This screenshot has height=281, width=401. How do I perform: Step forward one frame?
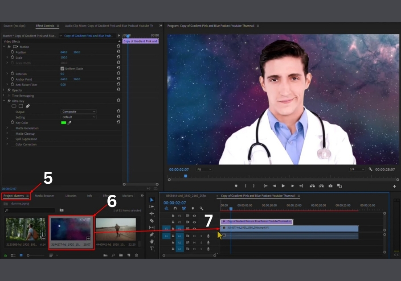[292, 186]
